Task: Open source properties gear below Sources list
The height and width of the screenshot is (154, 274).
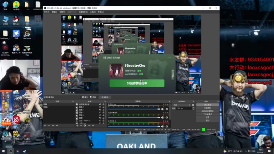Action: (x=85, y=126)
